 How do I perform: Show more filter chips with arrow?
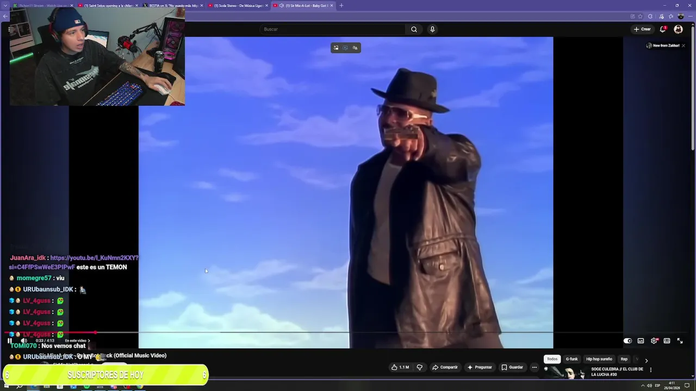pos(646,360)
